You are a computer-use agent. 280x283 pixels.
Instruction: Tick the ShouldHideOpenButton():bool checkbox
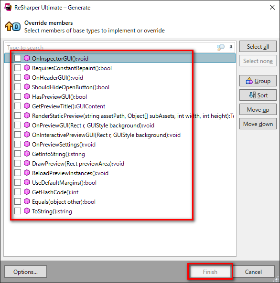[18, 87]
